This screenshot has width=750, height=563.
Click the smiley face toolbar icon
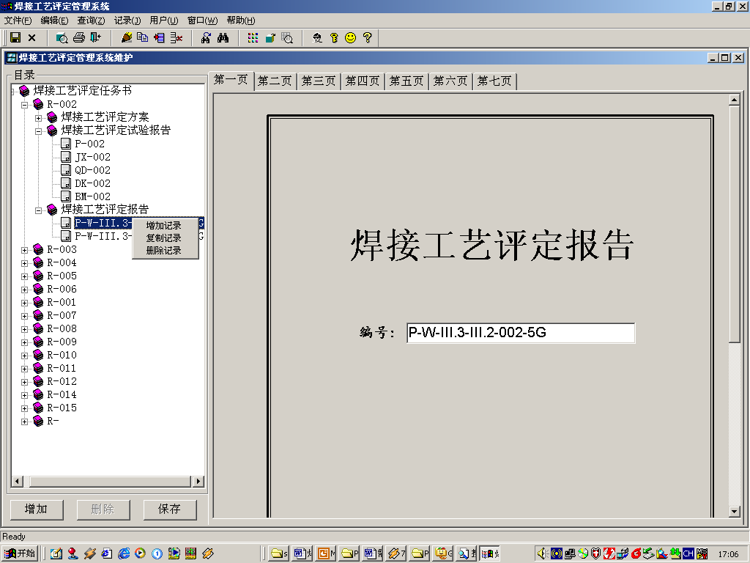pos(351,37)
